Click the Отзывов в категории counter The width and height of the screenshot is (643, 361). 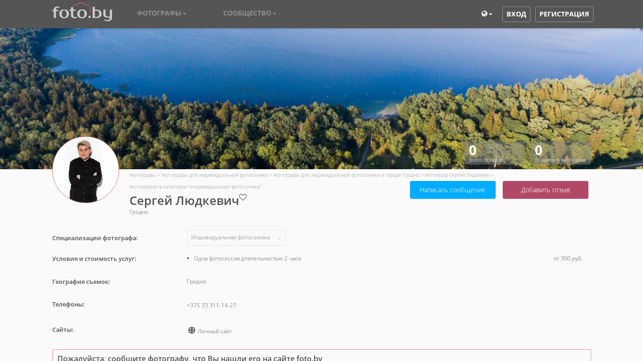tap(561, 153)
